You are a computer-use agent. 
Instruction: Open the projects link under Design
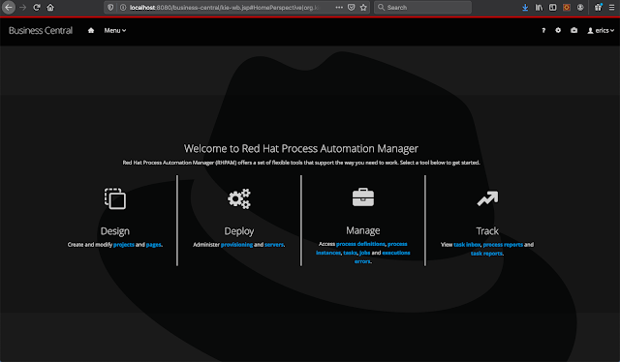124,245
